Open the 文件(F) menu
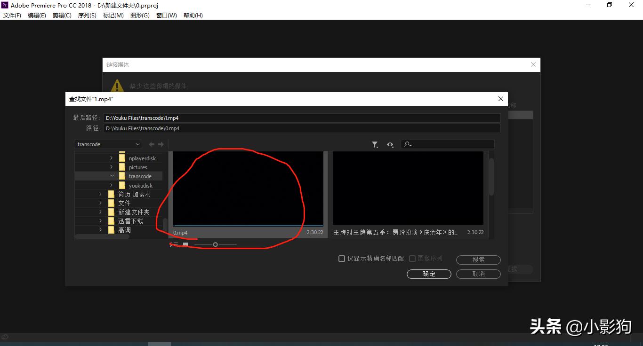 (12, 15)
